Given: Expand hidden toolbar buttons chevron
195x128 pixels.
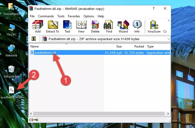Looking at the screenshot, I should (x=169, y=20).
